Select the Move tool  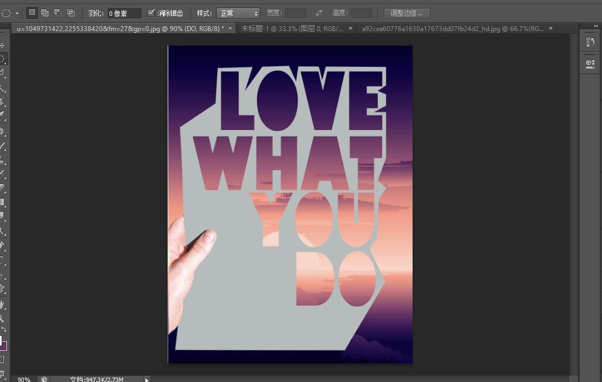2,45
